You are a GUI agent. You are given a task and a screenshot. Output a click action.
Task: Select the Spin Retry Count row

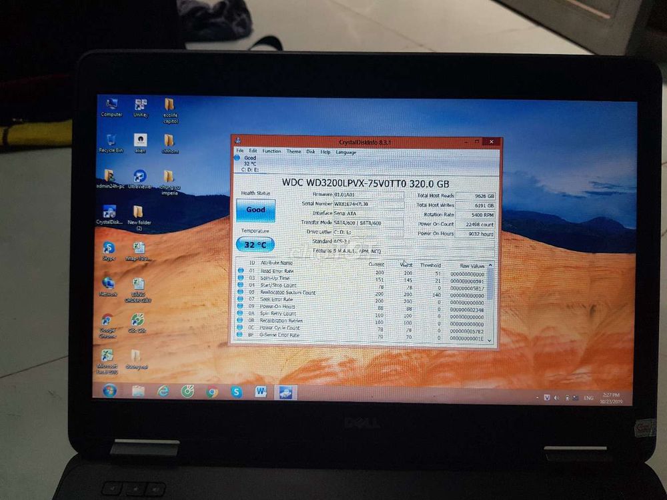click(362, 314)
